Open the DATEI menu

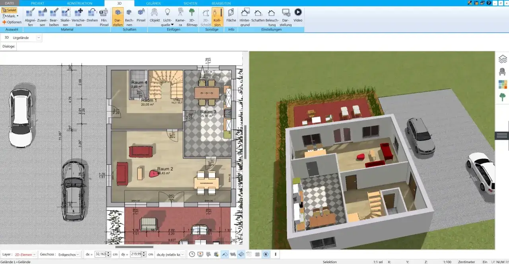[9, 3]
